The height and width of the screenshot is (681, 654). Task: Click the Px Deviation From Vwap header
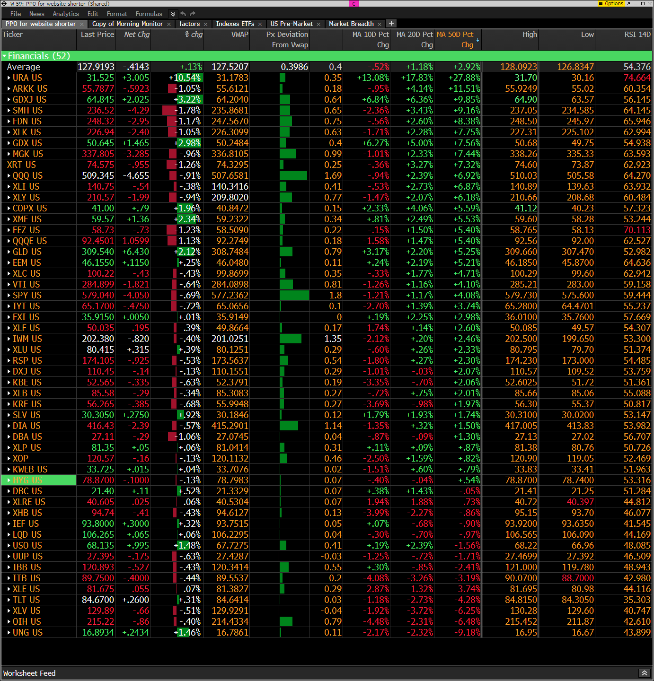click(x=280, y=40)
